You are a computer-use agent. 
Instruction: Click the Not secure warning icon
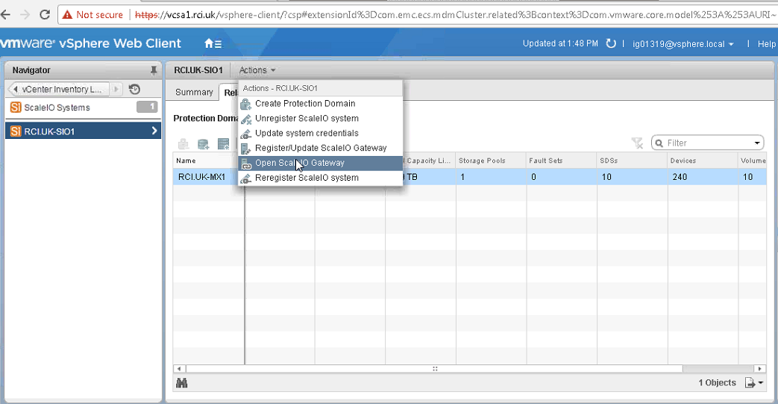(67, 14)
